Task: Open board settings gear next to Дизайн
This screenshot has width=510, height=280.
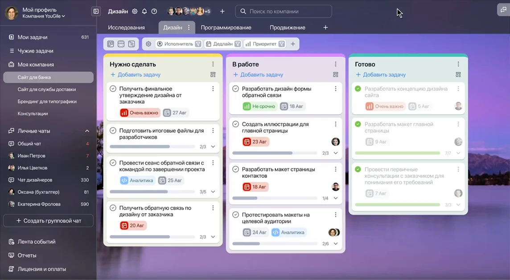Action: coord(135,12)
